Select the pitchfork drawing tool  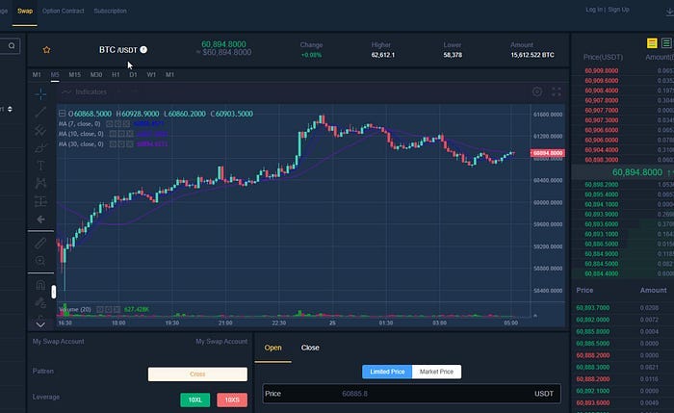click(40, 130)
